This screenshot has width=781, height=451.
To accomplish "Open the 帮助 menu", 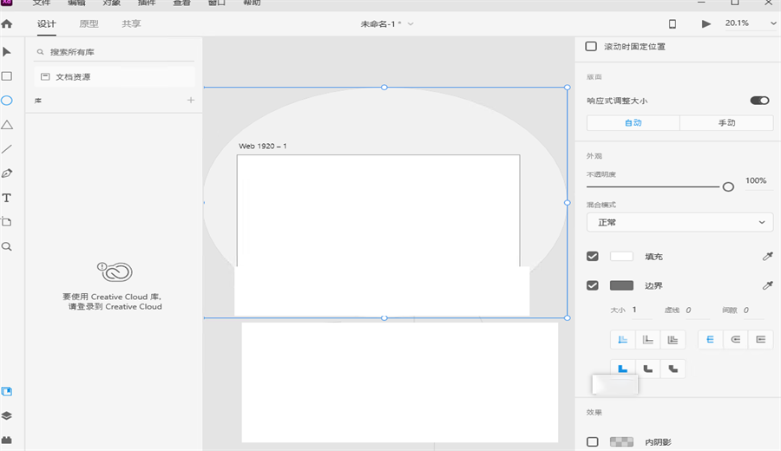I will [x=252, y=3].
